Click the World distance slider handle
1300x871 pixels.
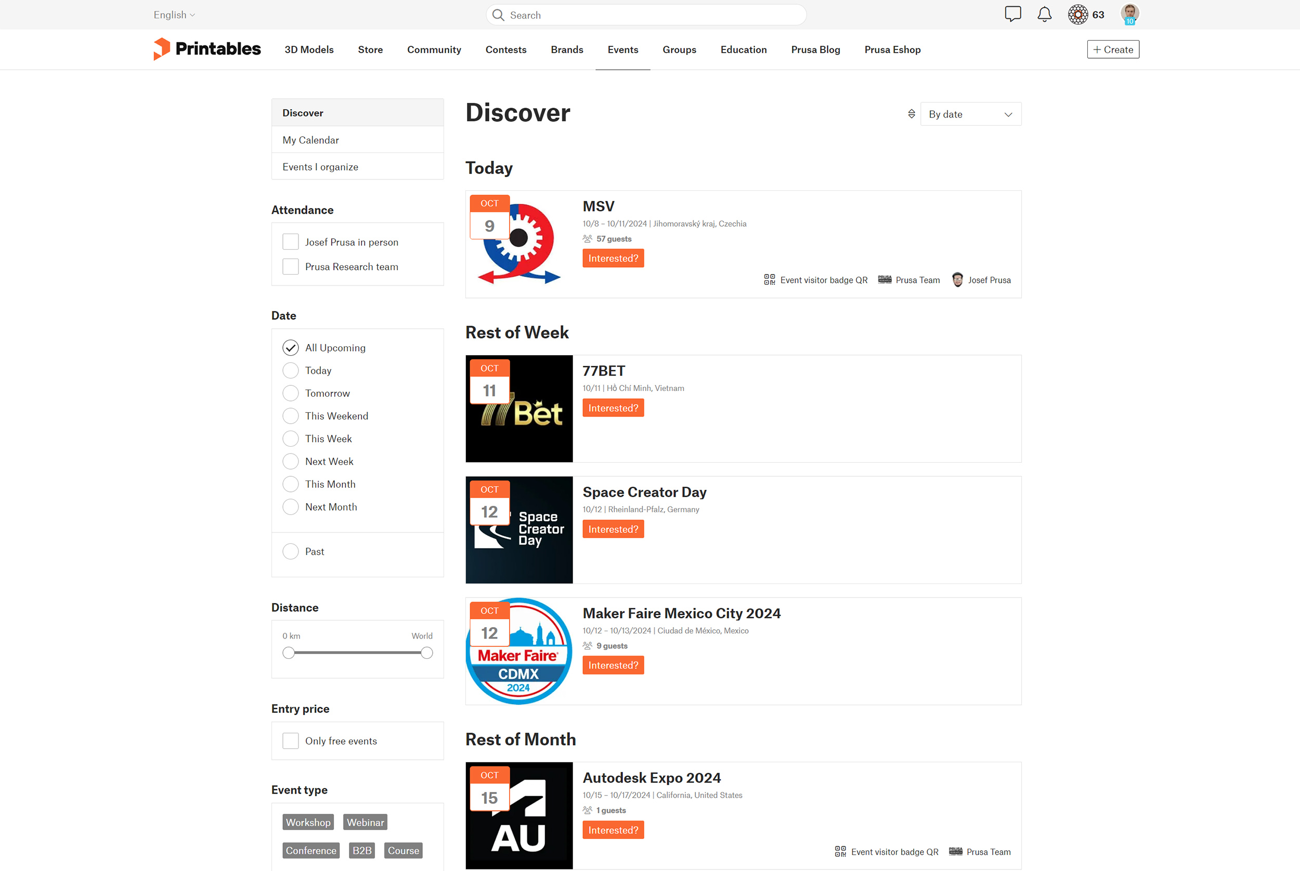(426, 653)
